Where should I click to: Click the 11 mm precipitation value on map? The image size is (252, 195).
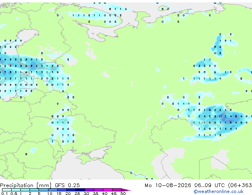[x=220, y=116]
